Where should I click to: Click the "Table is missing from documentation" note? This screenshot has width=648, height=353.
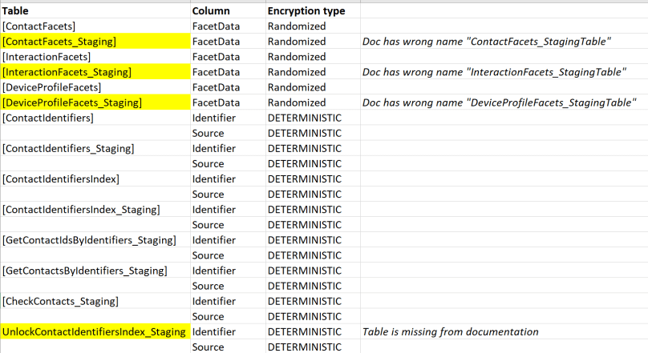[450, 331]
